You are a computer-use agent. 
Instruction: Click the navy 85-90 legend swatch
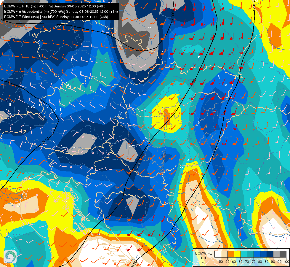(270, 254)
